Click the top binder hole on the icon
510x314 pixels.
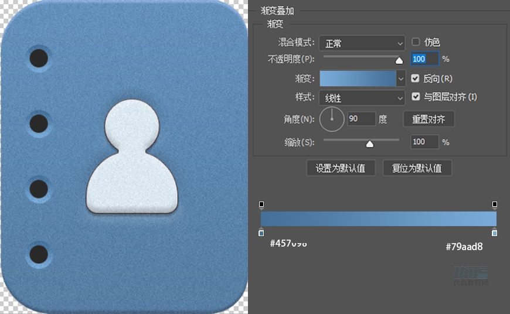pos(39,58)
